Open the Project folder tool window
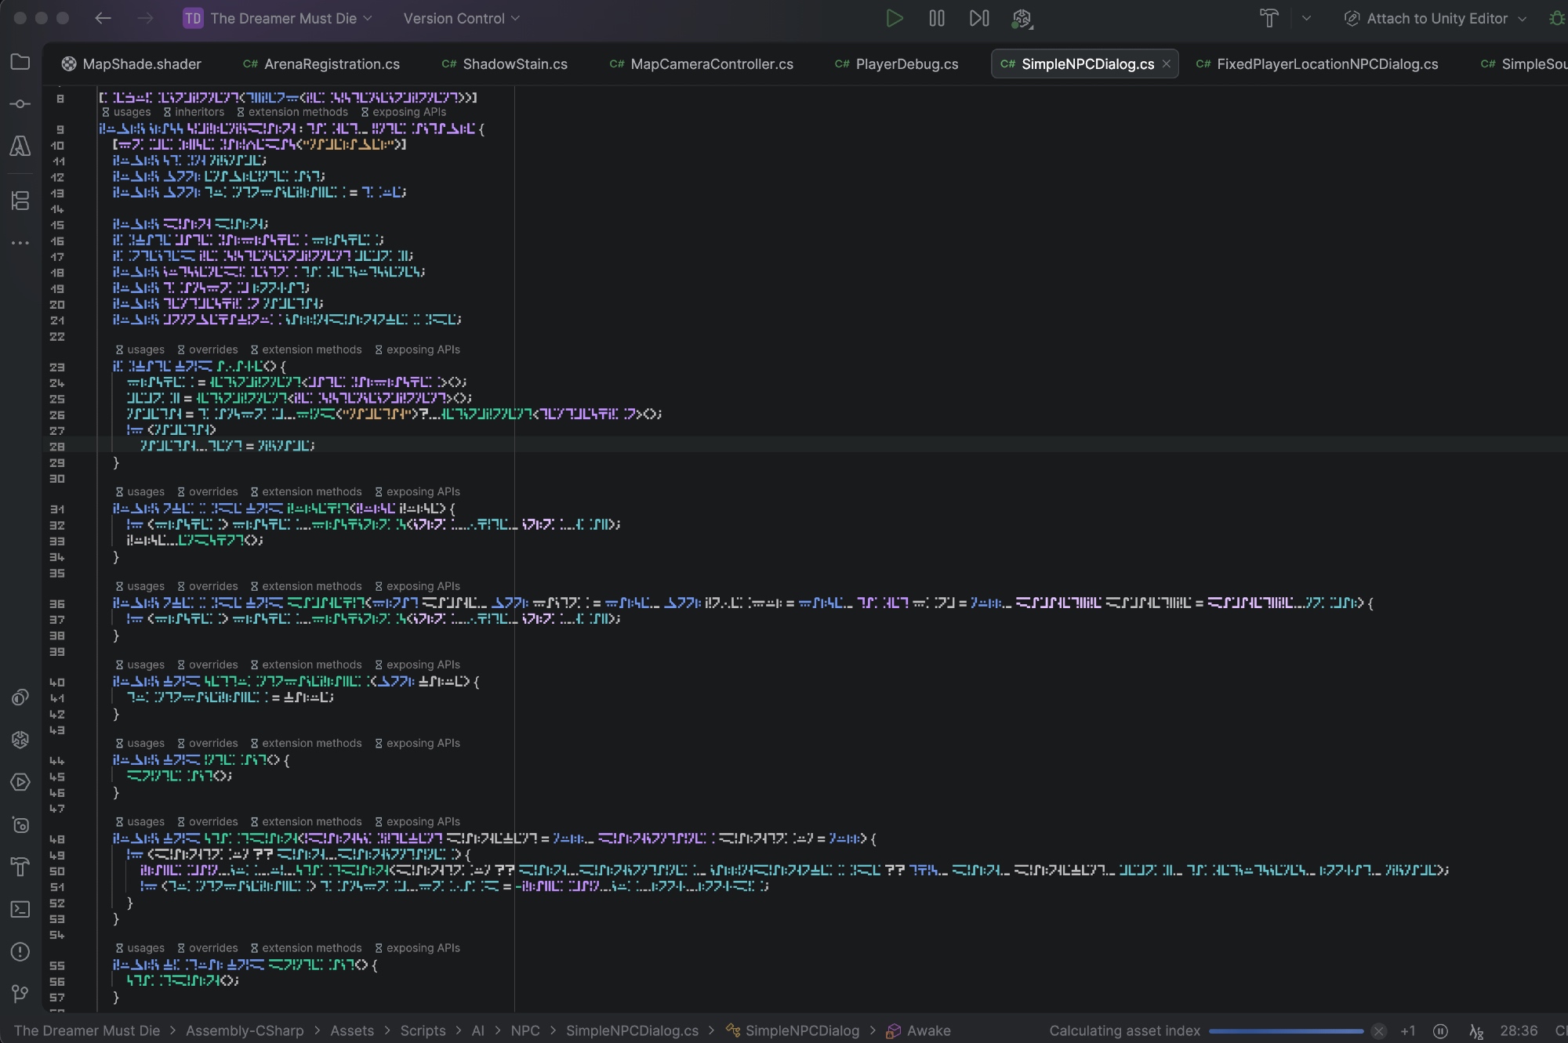 (x=20, y=62)
